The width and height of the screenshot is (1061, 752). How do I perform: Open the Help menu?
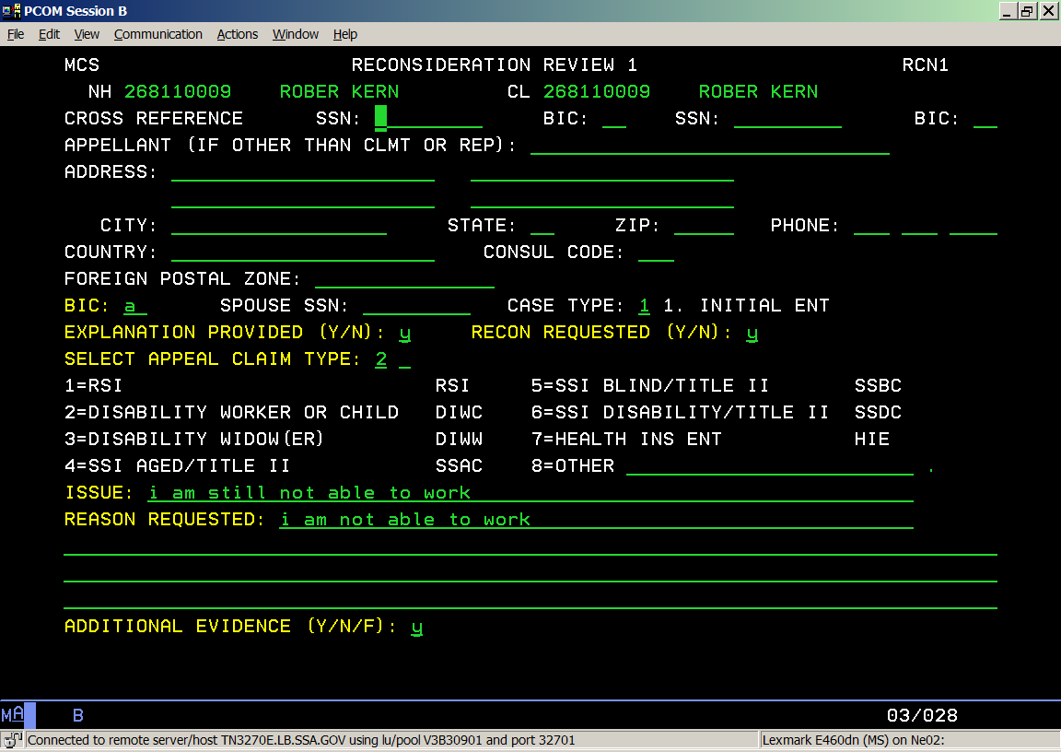tap(345, 34)
